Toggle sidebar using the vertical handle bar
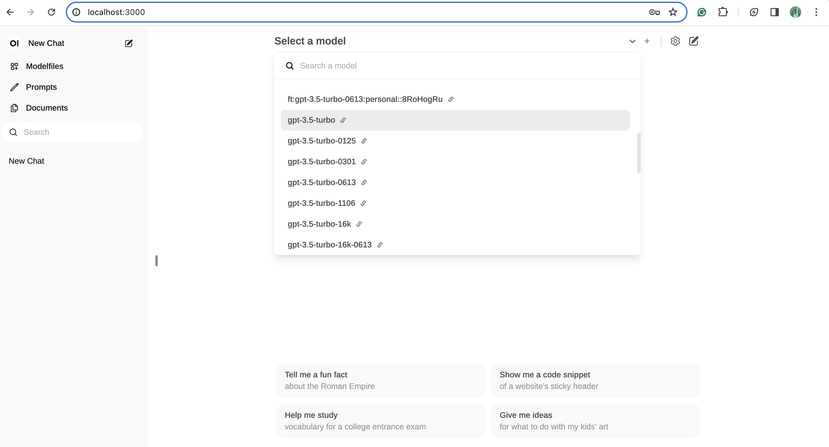Screen dimensions: 829x447 tap(156, 261)
